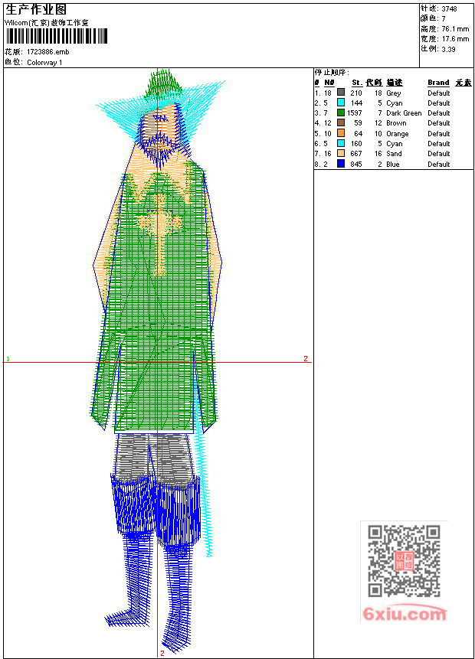Screen dimensions: 475x659
Task: Choose the Brown color swatch
Action: click(x=341, y=122)
